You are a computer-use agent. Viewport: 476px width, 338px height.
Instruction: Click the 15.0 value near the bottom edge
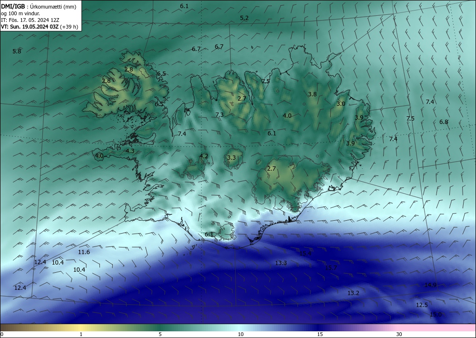point(436,314)
